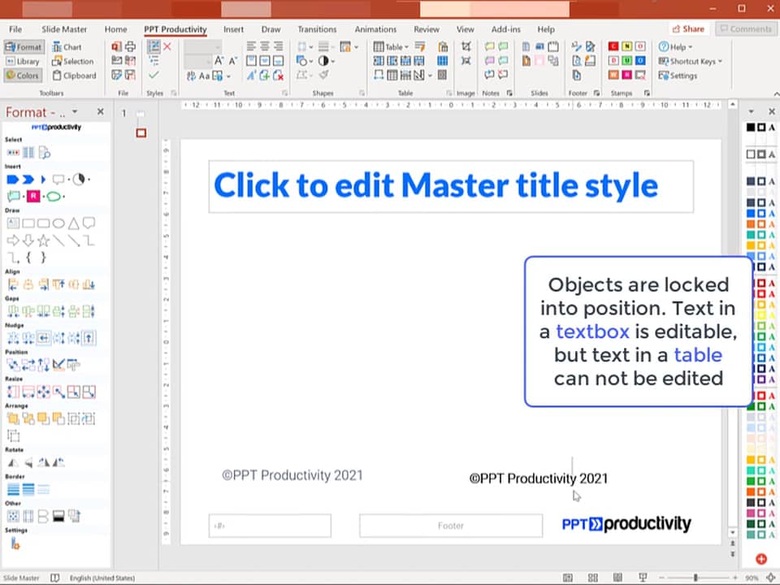
Task: Click the five-pointed star shape in Draw section
Action: tap(43, 240)
